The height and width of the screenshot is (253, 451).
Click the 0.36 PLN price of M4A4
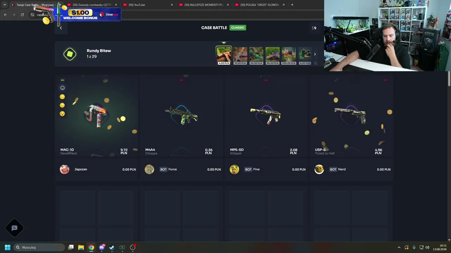pyautogui.click(x=209, y=151)
